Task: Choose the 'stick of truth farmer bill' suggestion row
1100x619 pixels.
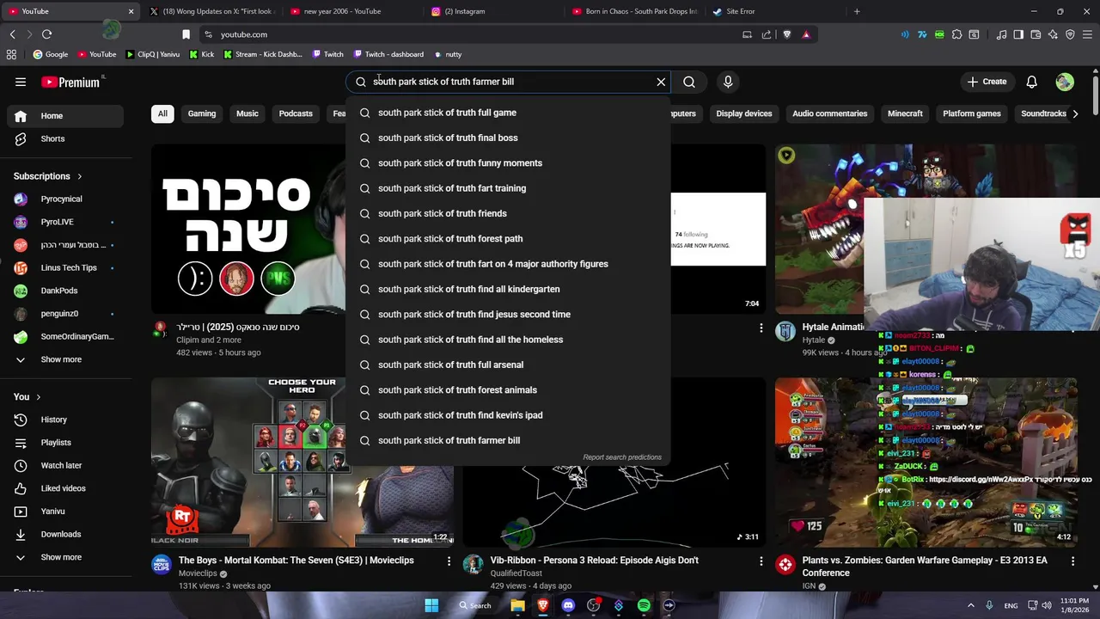Action: coord(507,440)
